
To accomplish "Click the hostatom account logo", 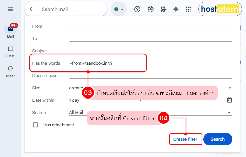I will 220,9.
